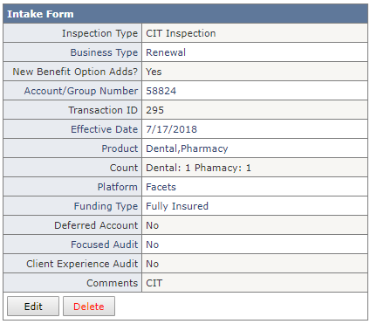This screenshot has height=324, width=370.
Task: Click the effective date 7/17/2018
Action: click(171, 129)
